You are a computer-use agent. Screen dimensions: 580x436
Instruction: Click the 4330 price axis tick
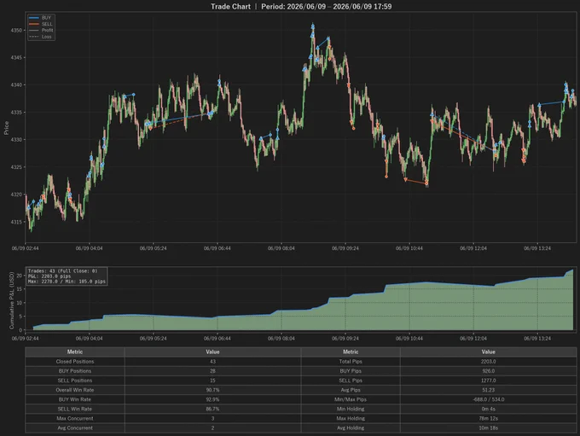[16, 140]
